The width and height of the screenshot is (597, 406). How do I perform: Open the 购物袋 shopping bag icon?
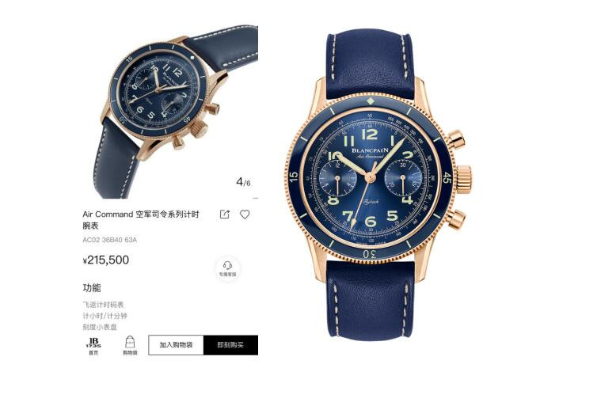(x=130, y=346)
